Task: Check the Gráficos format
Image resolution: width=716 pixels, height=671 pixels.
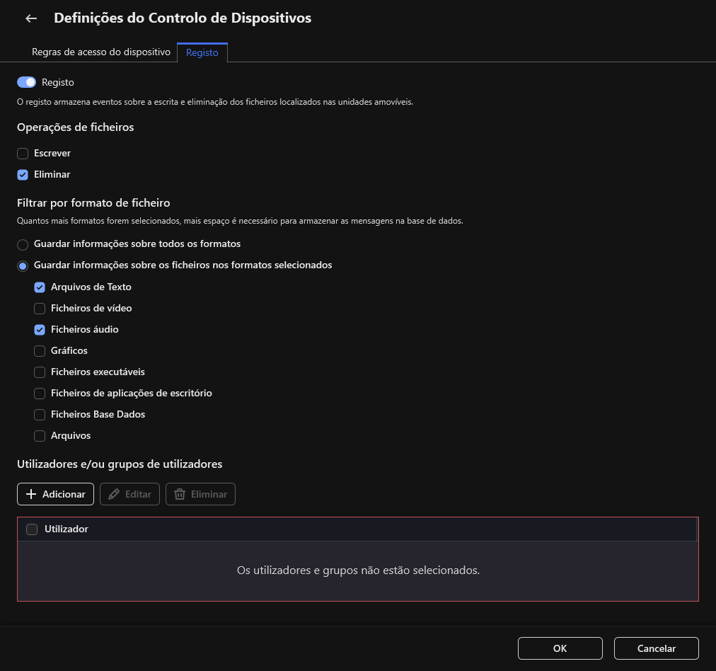Action: click(x=40, y=350)
